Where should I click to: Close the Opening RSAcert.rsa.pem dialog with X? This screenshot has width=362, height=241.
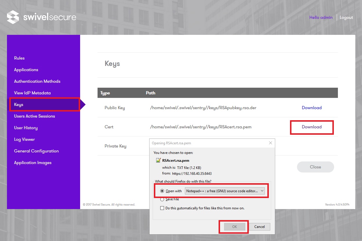point(271,143)
